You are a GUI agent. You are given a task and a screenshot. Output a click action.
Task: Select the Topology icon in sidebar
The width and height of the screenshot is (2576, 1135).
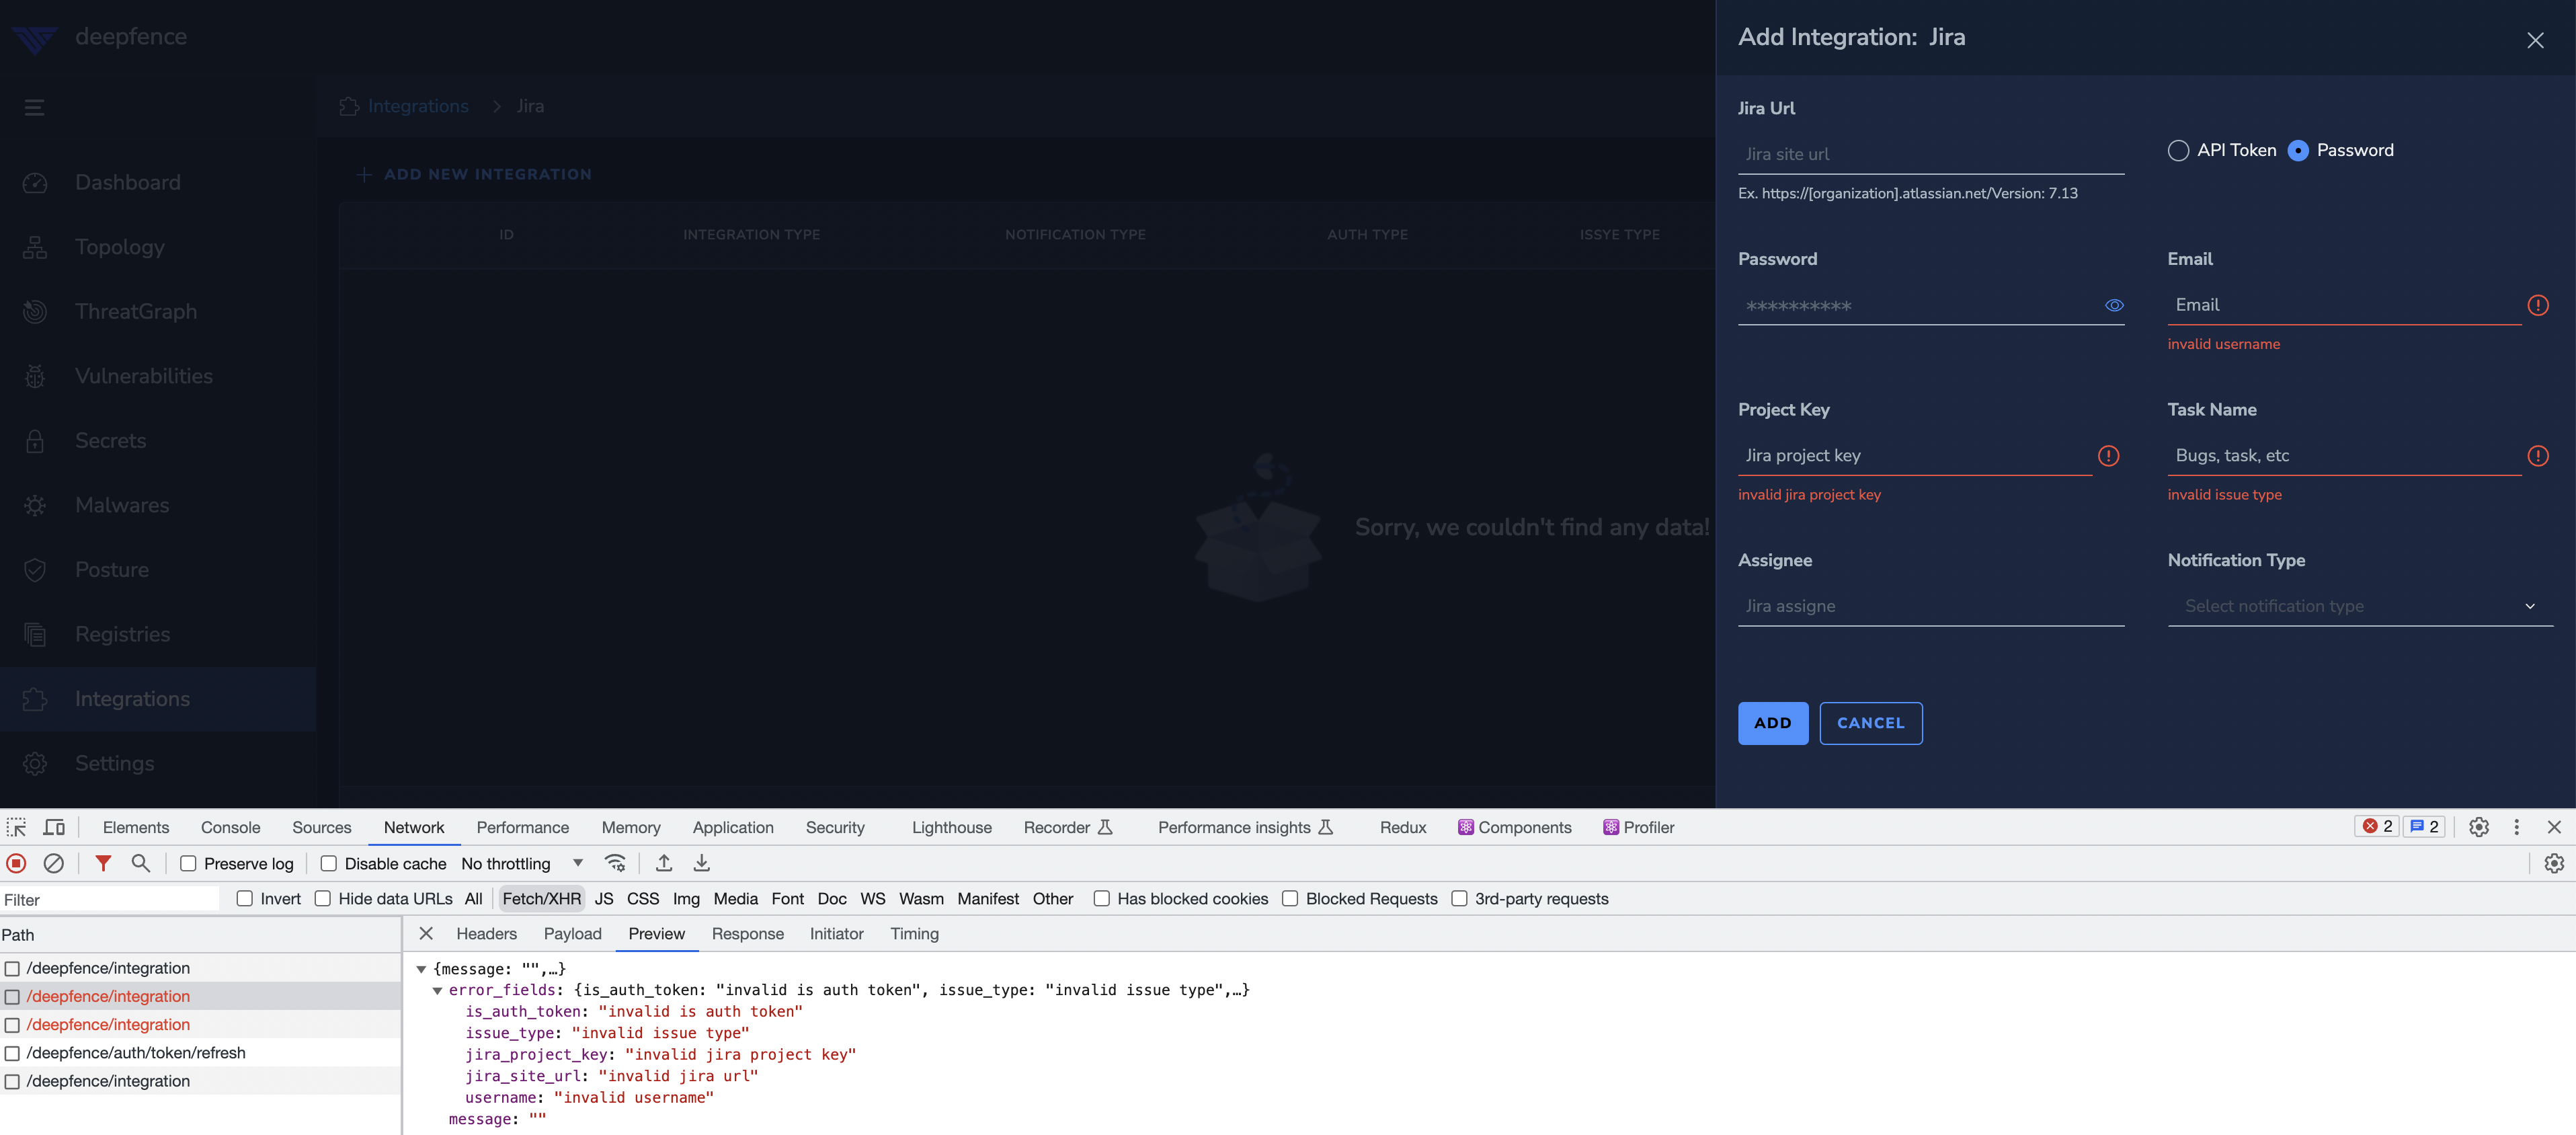click(x=35, y=246)
